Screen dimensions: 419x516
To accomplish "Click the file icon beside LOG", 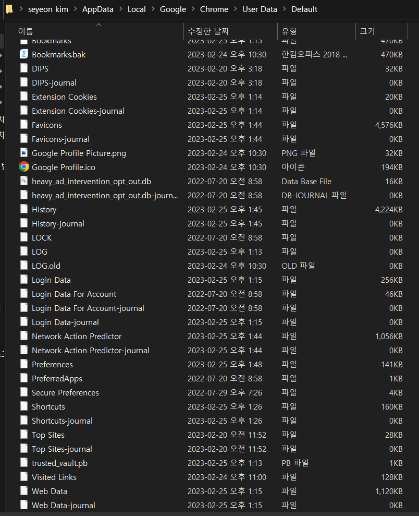I will (24, 251).
